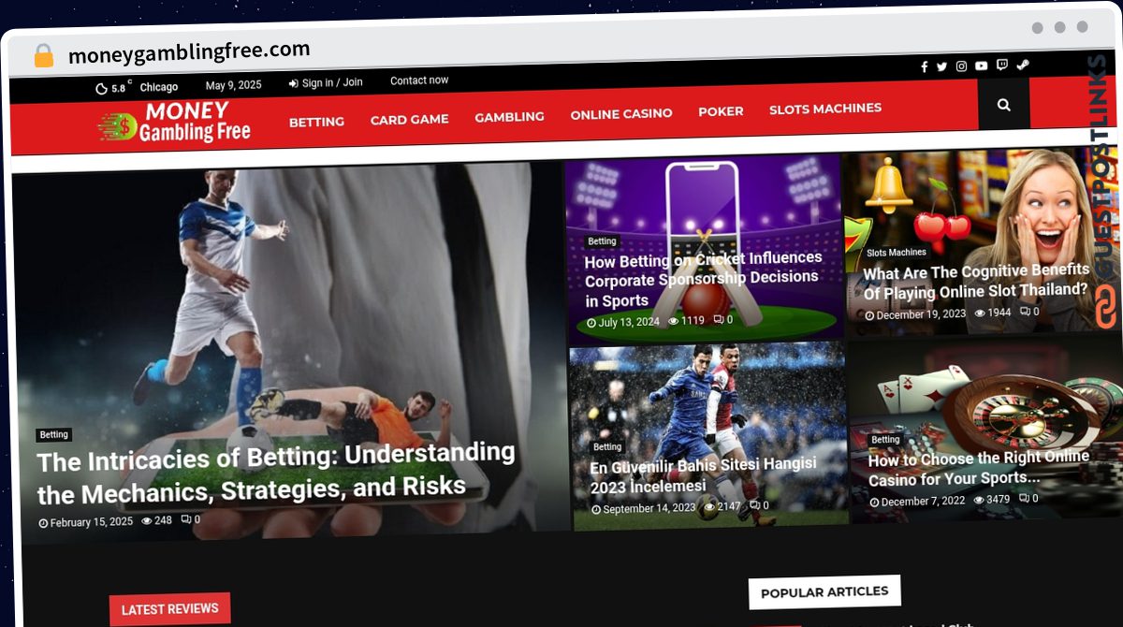Open the Twitch icon in header
Image resolution: width=1123 pixels, height=627 pixels.
click(1002, 66)
